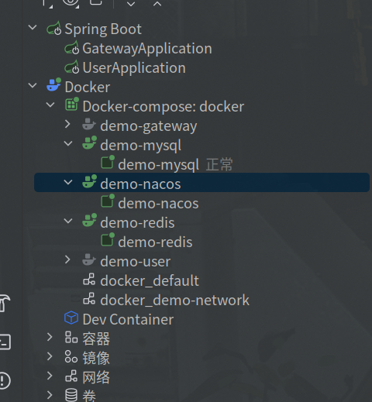Expand the 网络 networks node
Viewport: 372px width, 402px height.
pyautogui.click(x=50, y=376)
